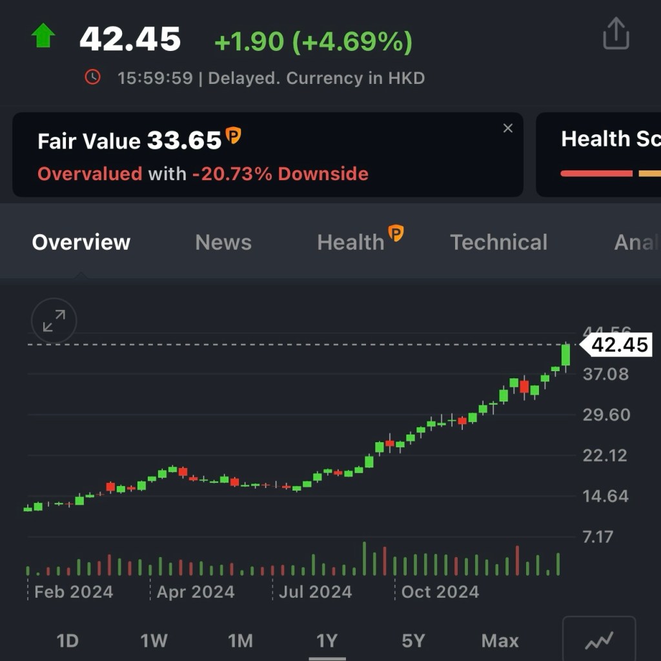This screenshot has width=661, height=661.
Task: Select the Overview tab
Action: point(81,242)
